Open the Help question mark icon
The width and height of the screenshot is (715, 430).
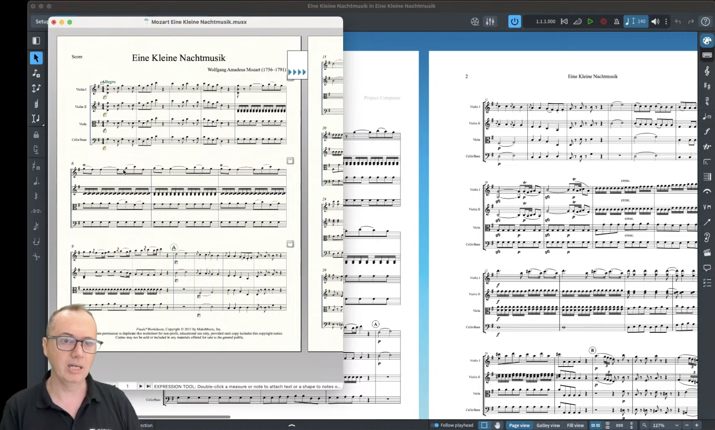[705, 21]
